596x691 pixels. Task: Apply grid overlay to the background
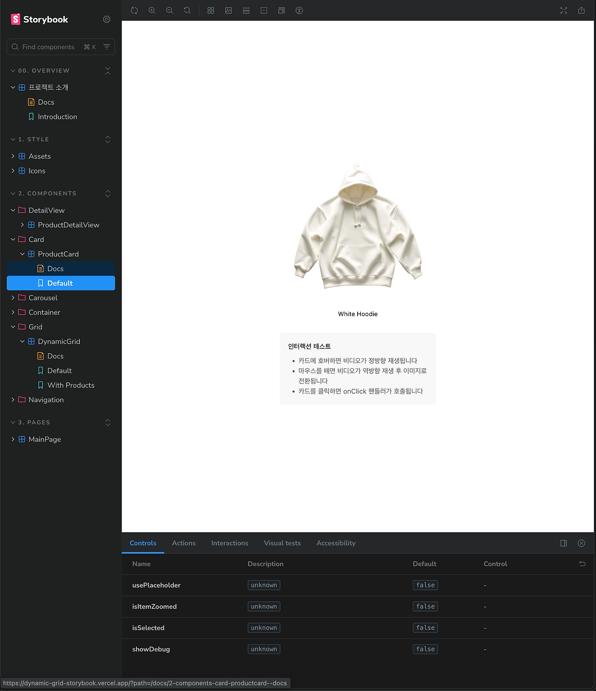tap(210, 10)
